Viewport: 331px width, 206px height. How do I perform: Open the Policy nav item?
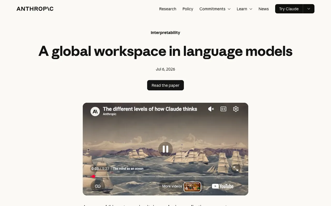pyautogui.click(x=188, y=9)
